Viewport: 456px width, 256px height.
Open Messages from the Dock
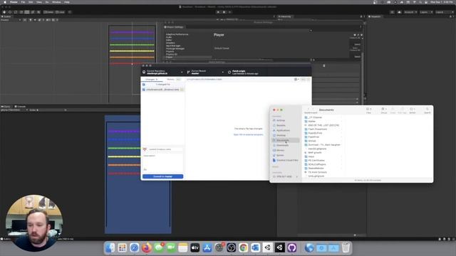click(159, 247)
